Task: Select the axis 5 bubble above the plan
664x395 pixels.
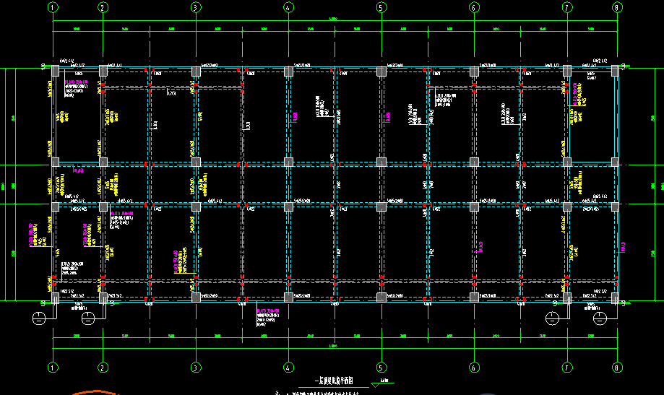Action: [381, 7]
